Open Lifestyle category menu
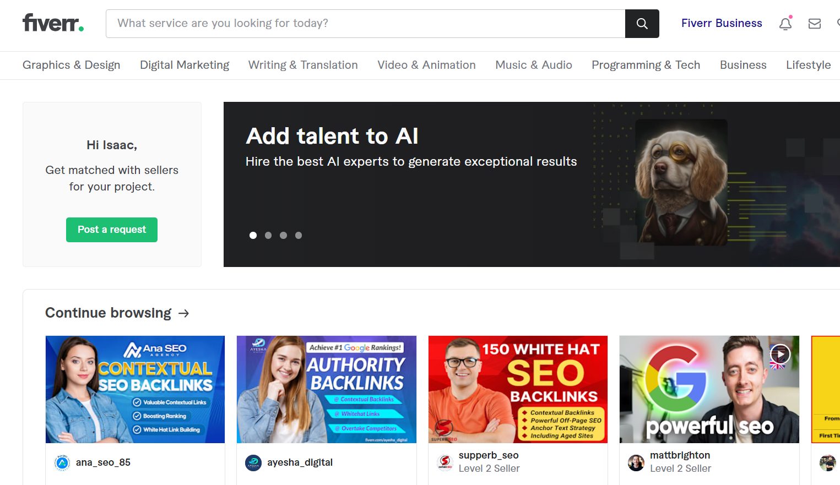Screen dimensions: 840x485 (x=808, y=65)
